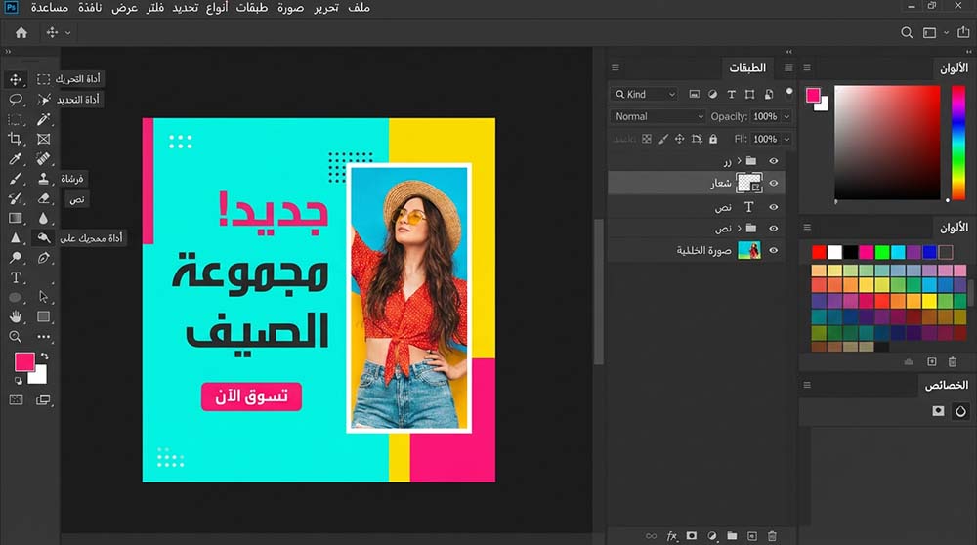
Task: Select the Zoom magnifier tool
Action: pyautogui.click(x=16, y=337)
